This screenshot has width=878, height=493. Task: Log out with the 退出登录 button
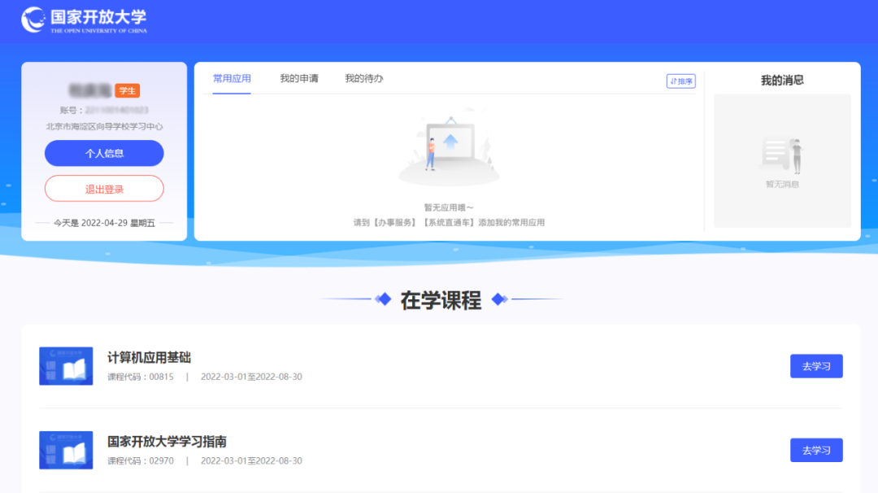pyautogui.click(x=104, y=189)
